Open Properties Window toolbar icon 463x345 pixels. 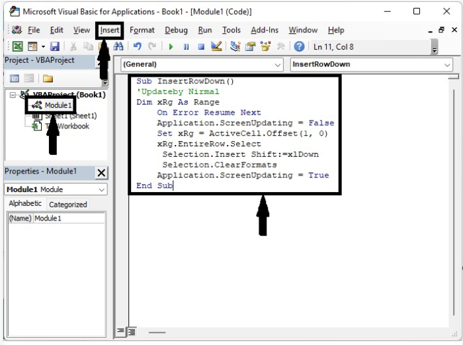click(x=250, y=46)
